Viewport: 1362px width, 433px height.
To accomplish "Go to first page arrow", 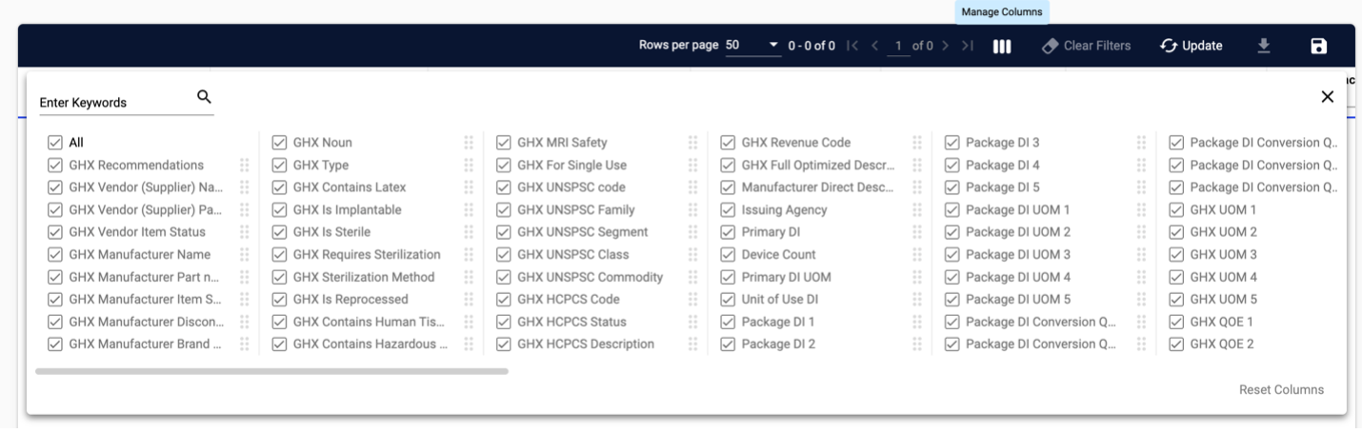I will tap(852, 46).
